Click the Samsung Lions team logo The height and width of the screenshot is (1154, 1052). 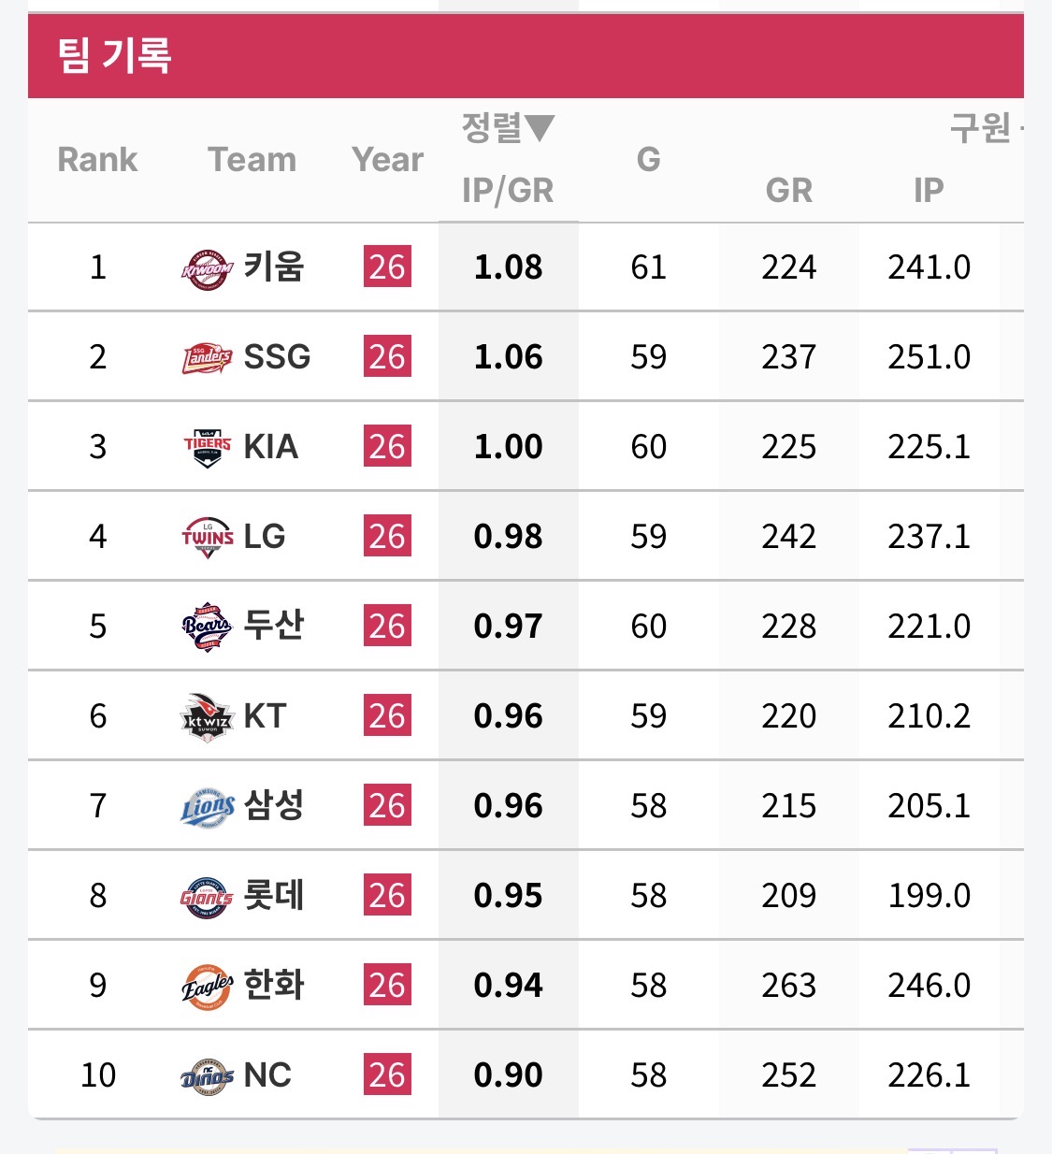coord(207,806)
